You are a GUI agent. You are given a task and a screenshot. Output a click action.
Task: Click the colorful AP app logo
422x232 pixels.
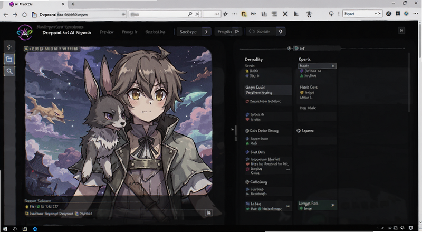(x=24, y=32)
